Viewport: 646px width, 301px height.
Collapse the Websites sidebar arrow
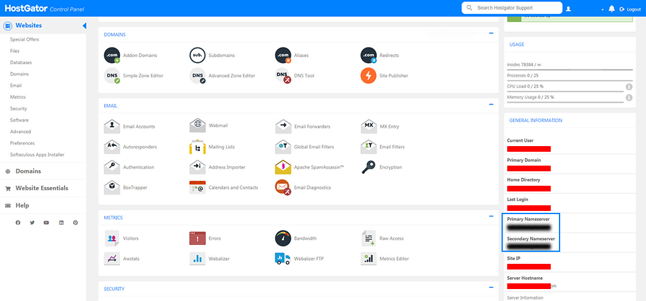click(x=84, y=26)
